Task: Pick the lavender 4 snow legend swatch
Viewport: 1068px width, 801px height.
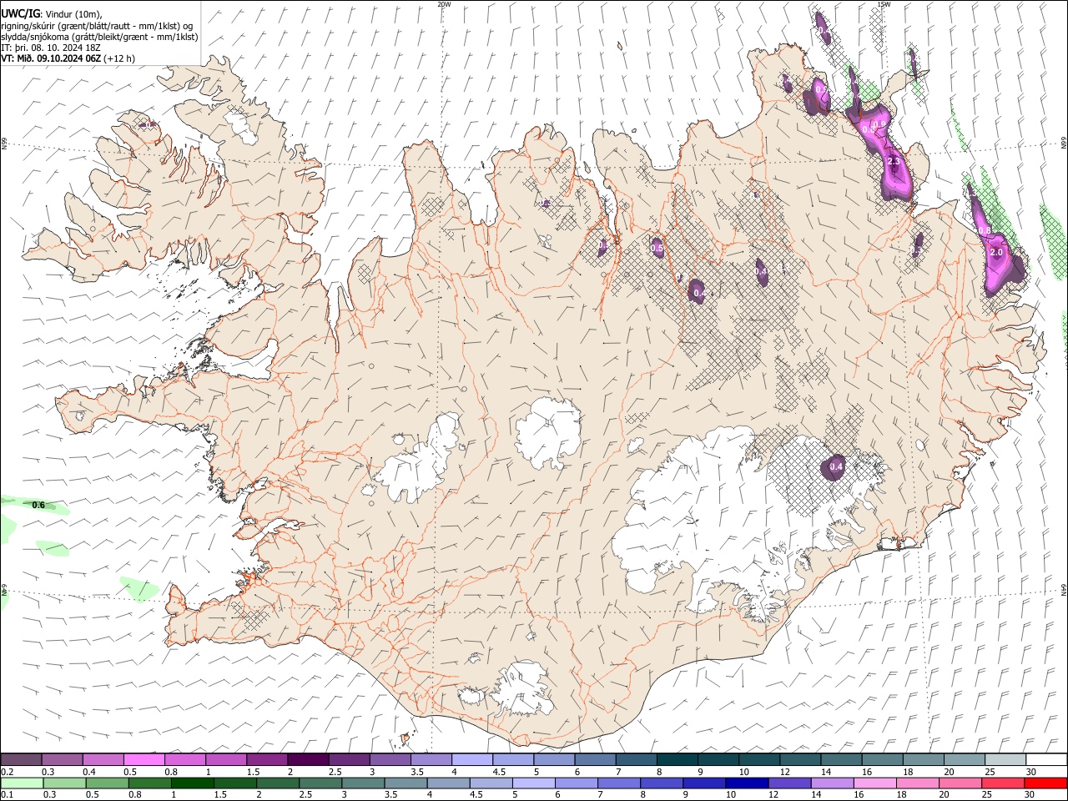Action: (x=472, y=760)
